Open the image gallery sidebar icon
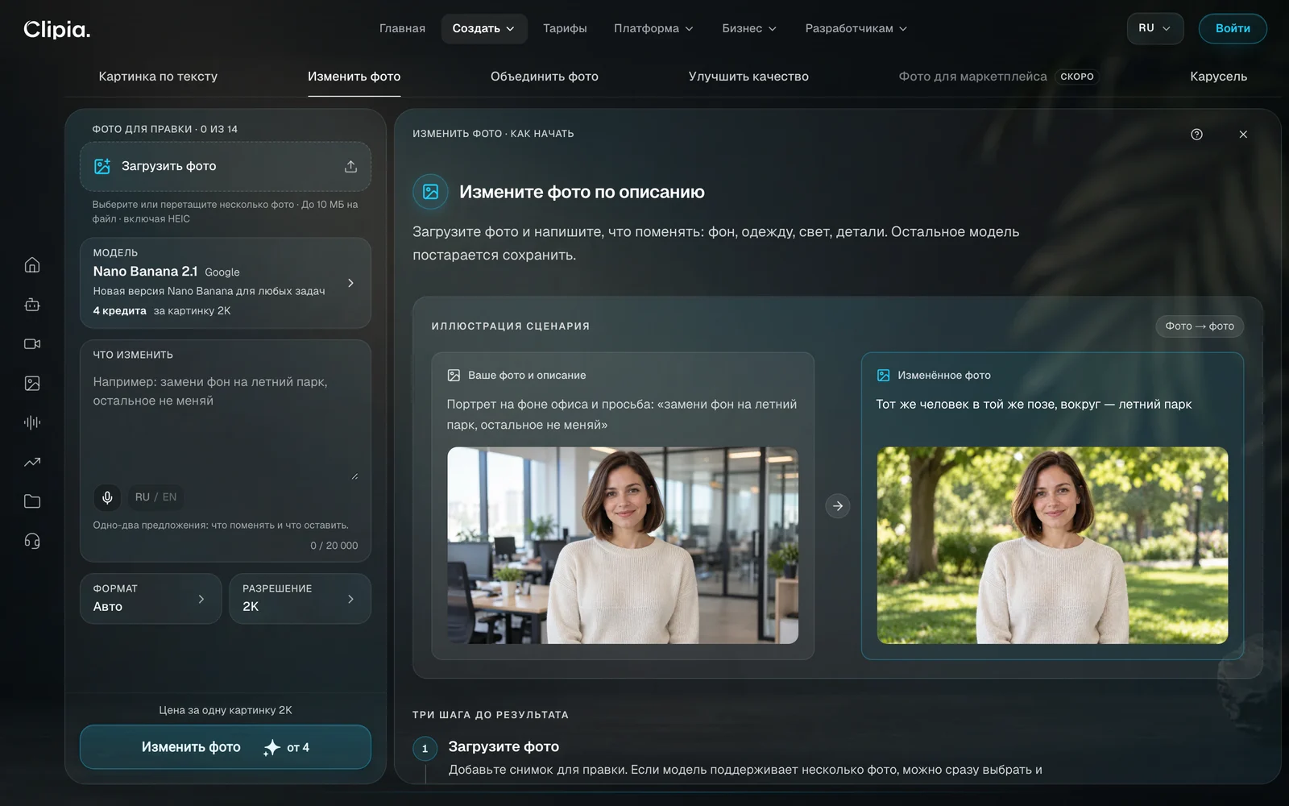 coord(32,384)
